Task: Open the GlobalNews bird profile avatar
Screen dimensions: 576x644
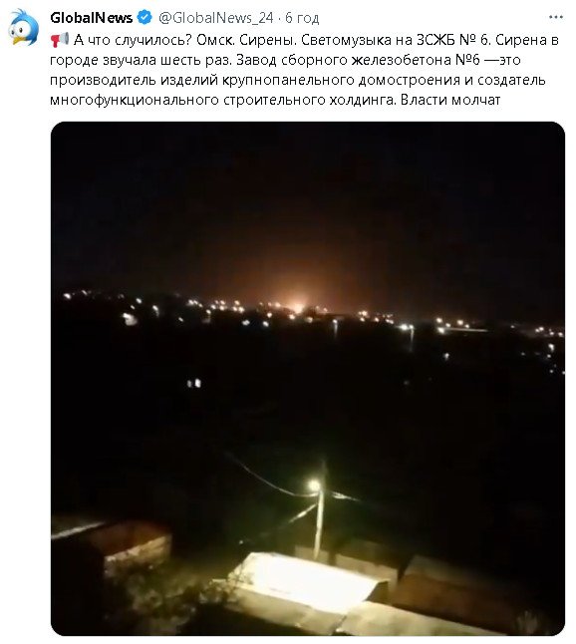Action: (x=23, y=27)
